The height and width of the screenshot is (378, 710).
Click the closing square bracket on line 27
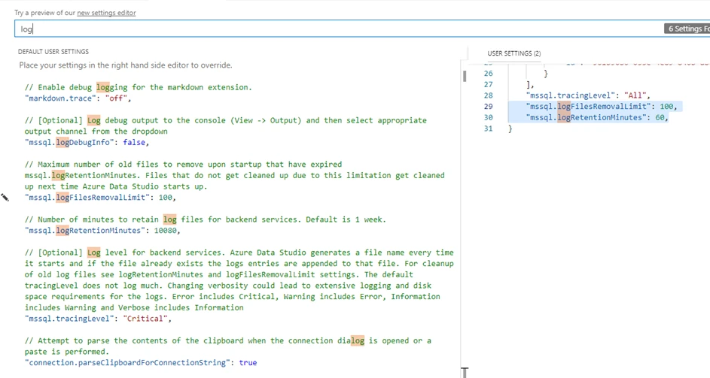(529, 85)
